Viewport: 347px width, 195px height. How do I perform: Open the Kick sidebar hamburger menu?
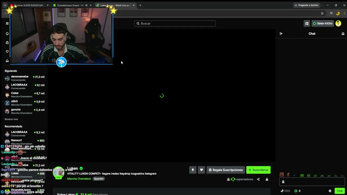(7, 23)
